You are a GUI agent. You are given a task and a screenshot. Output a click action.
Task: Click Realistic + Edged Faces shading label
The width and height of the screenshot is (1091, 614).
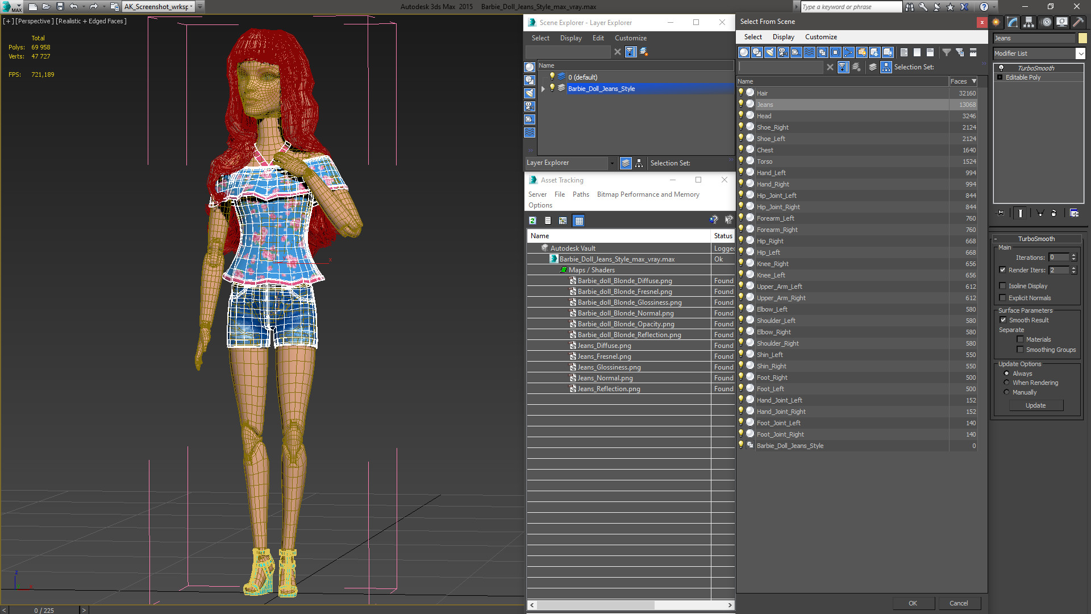click(x=91, y=21)
